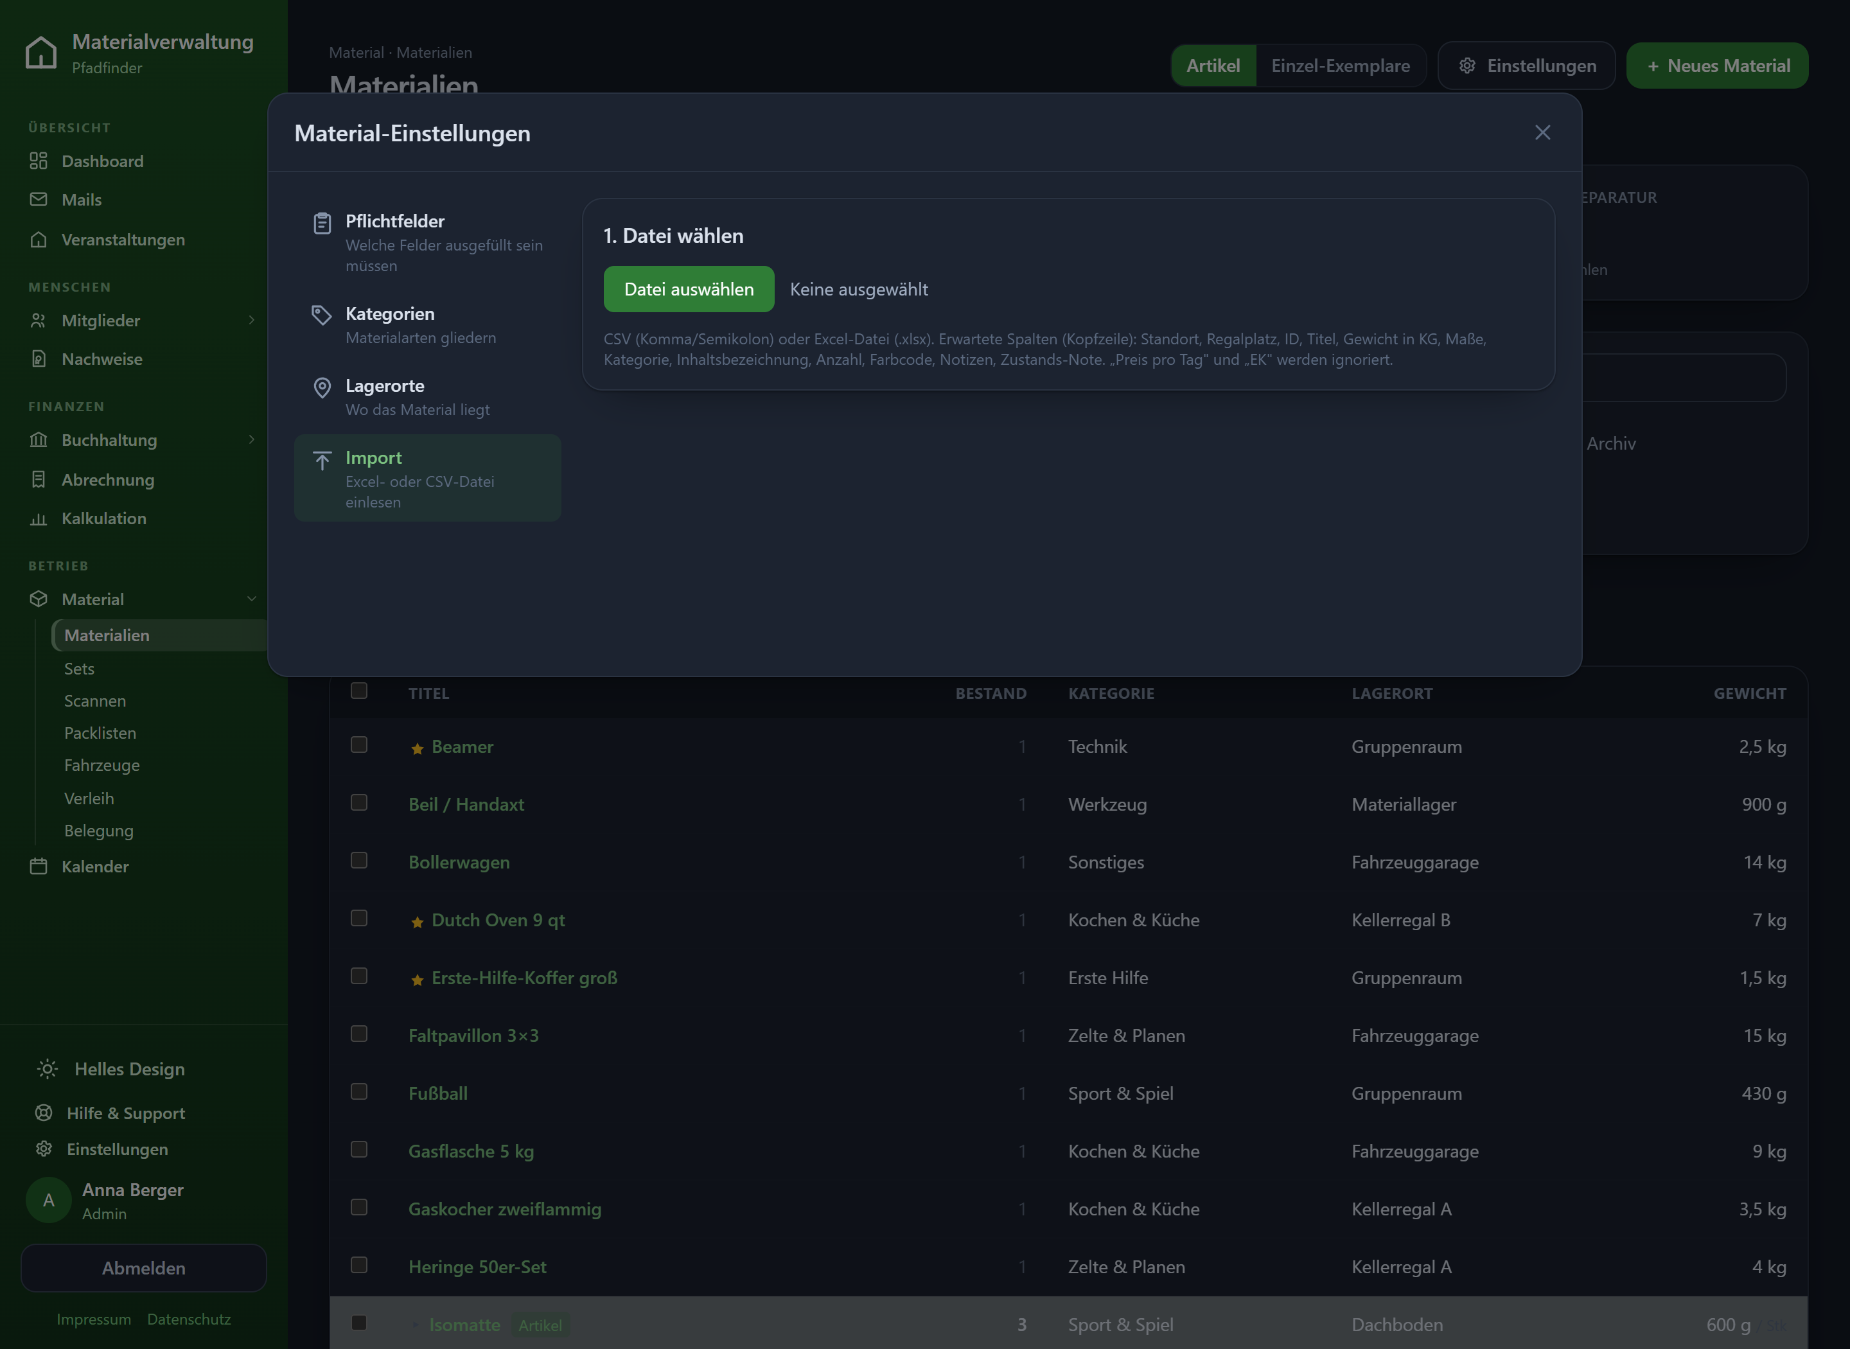This screenshot has width=1850, height=1349.
Task: Click the Lagerorte location pin icon
Action: point(322,387)
